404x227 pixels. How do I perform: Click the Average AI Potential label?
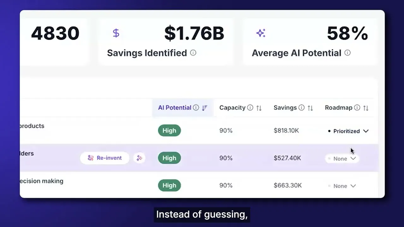297,53
